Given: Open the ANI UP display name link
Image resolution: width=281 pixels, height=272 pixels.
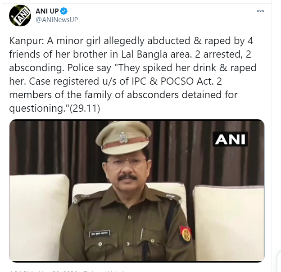Looking at the screenshot, I should tap(47, 11).
